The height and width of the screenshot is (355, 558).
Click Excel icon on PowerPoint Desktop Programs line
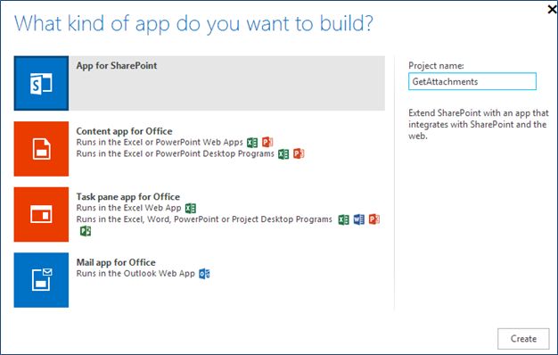pyautogui.click(x=283, y=153)
